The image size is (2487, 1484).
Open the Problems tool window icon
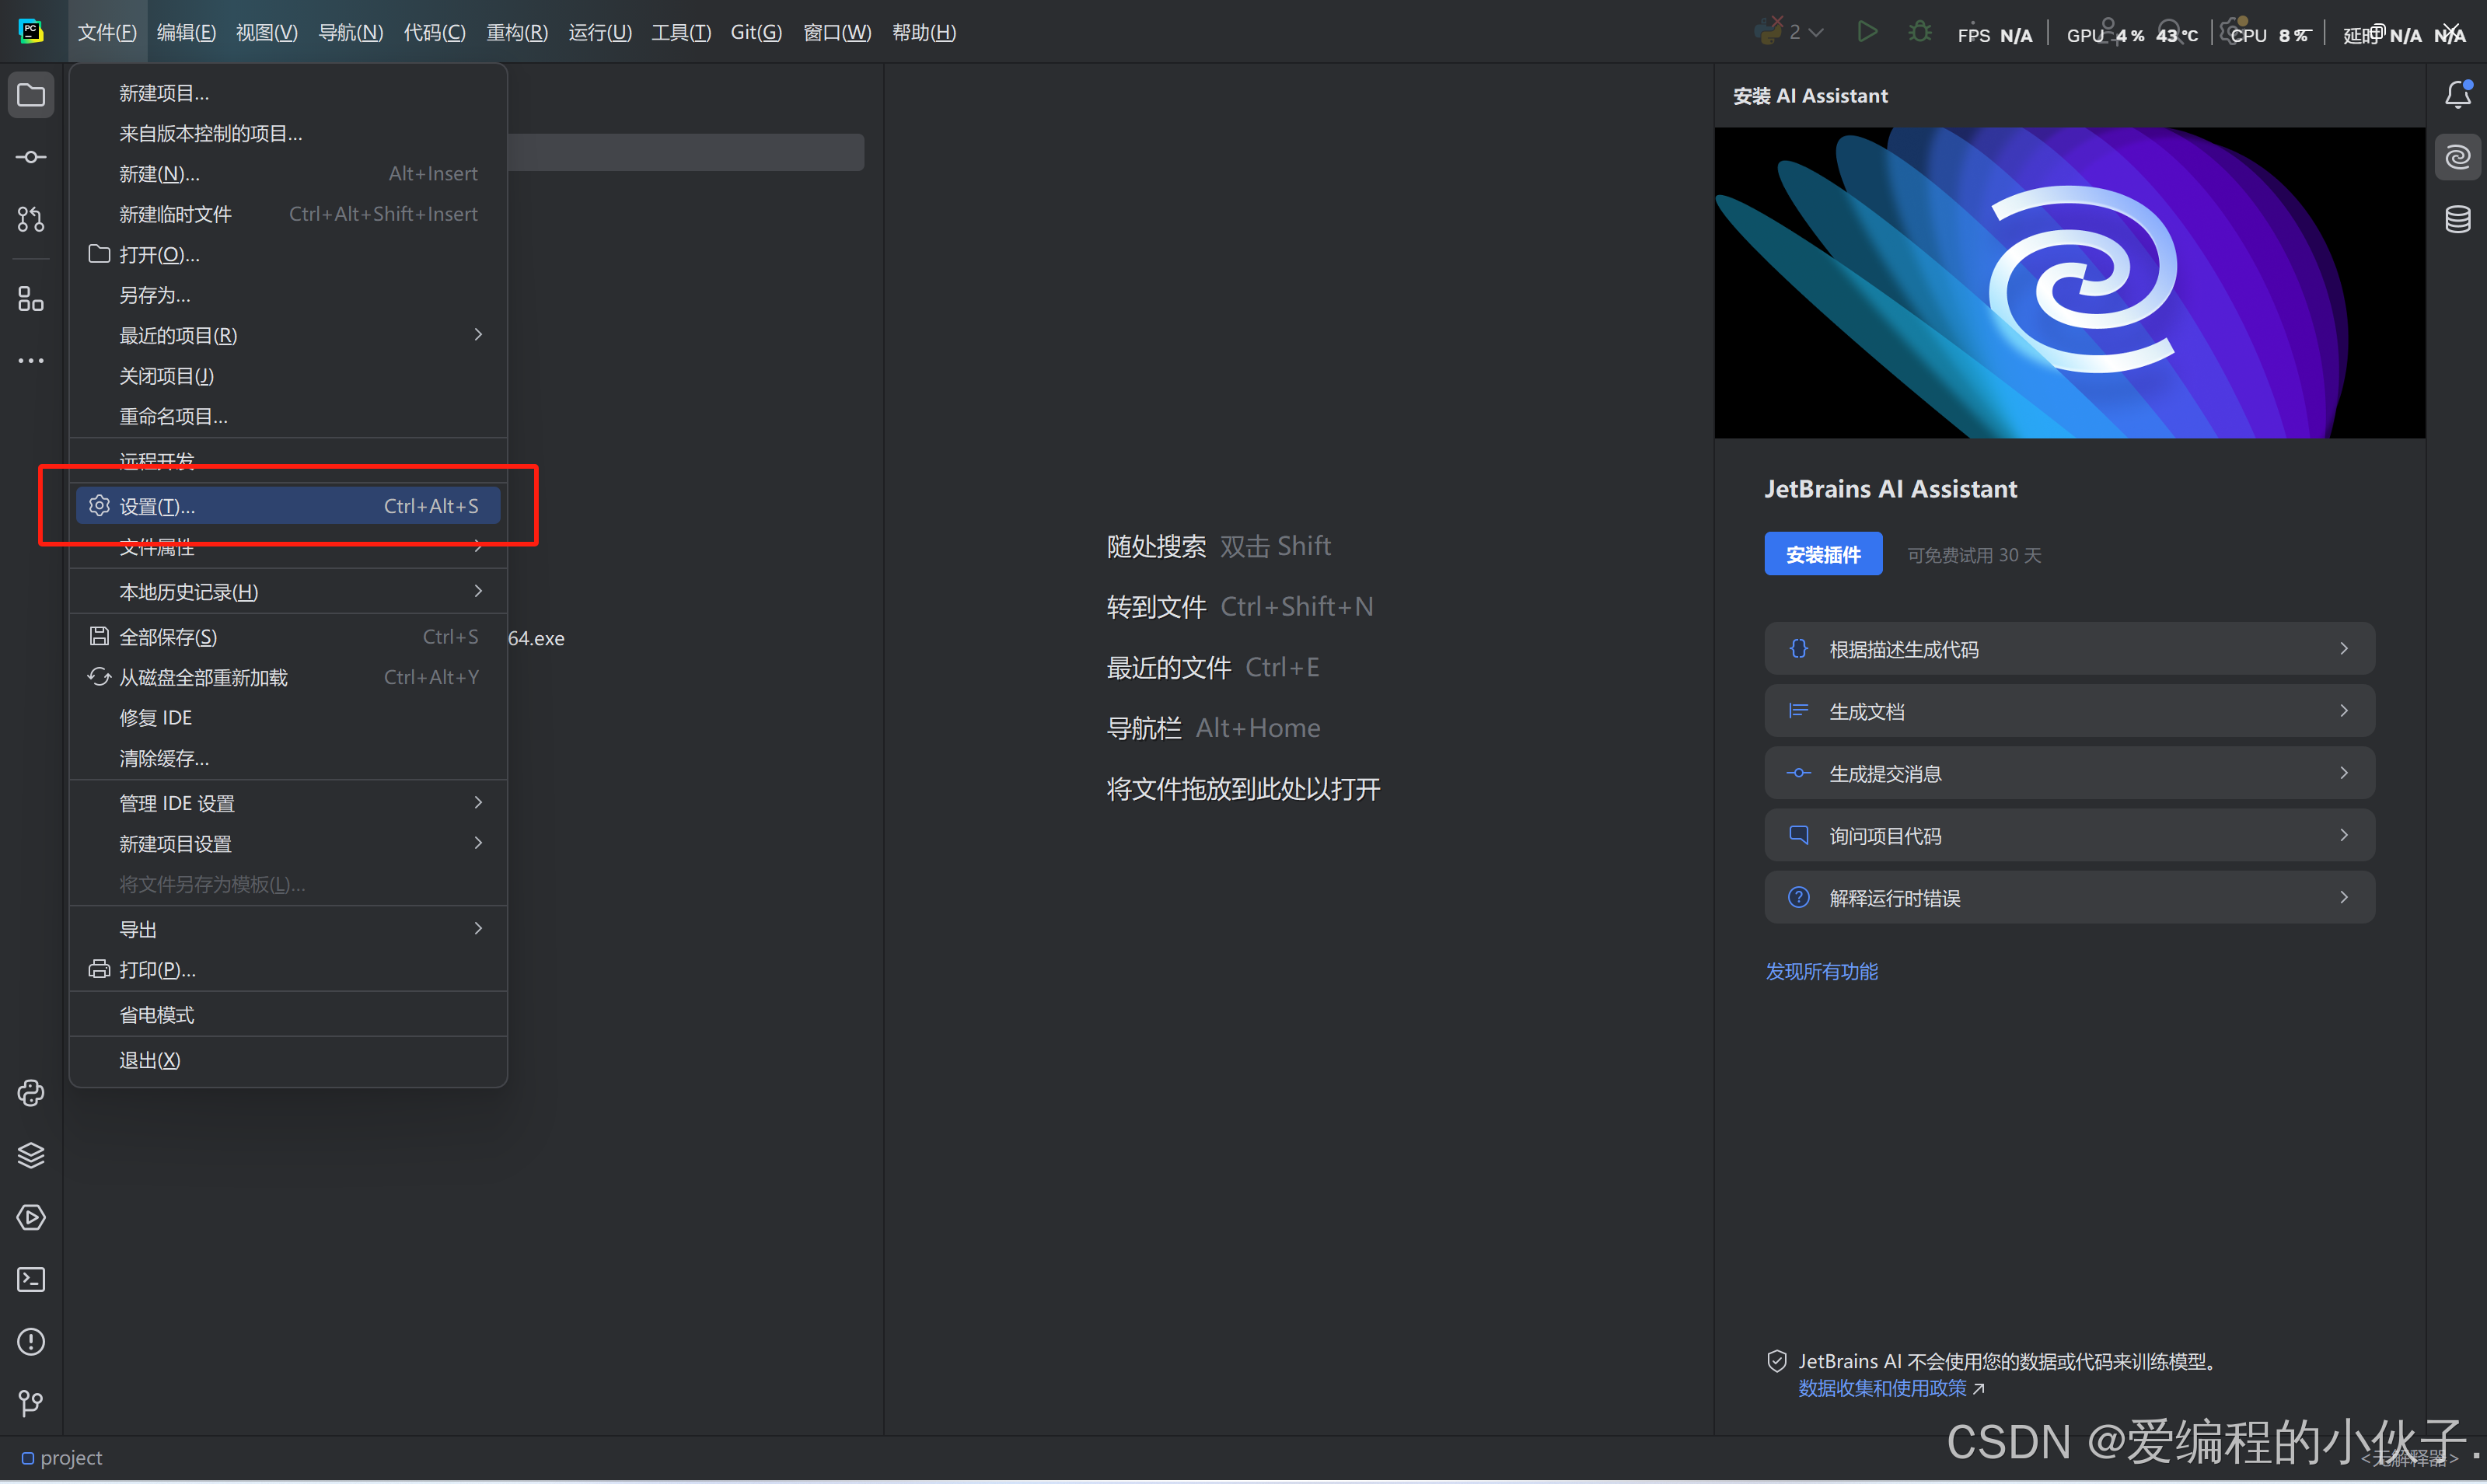pos(31,1342)
